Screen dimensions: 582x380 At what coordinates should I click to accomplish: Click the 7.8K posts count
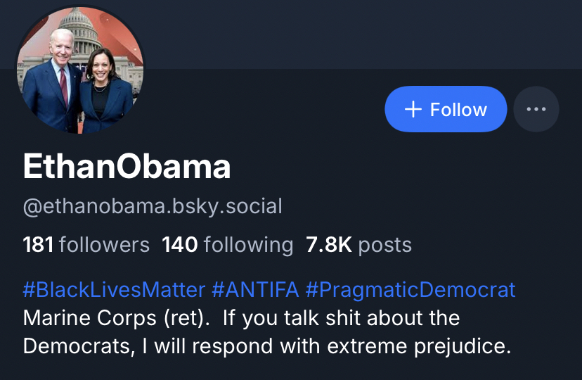[x=358, y=245]
